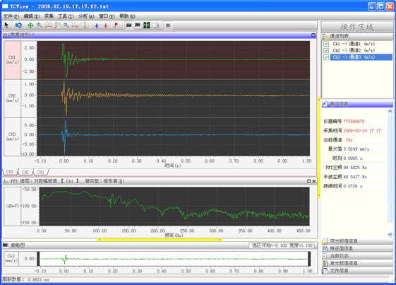Click the blue plus cursor marker icon
The height and width of the screenshot is (285, 396).
click(x=97, y=25)
